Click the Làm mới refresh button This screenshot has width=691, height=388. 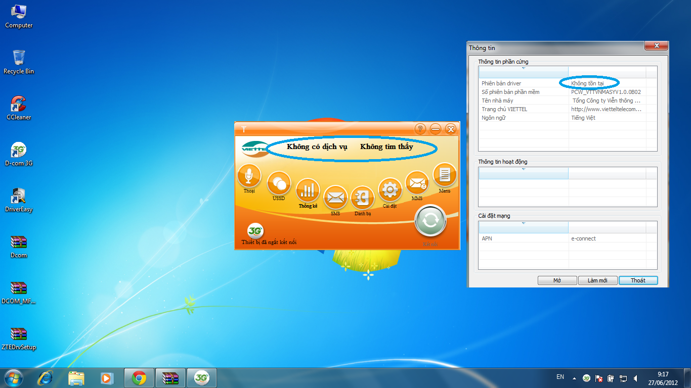pos(597,280)
